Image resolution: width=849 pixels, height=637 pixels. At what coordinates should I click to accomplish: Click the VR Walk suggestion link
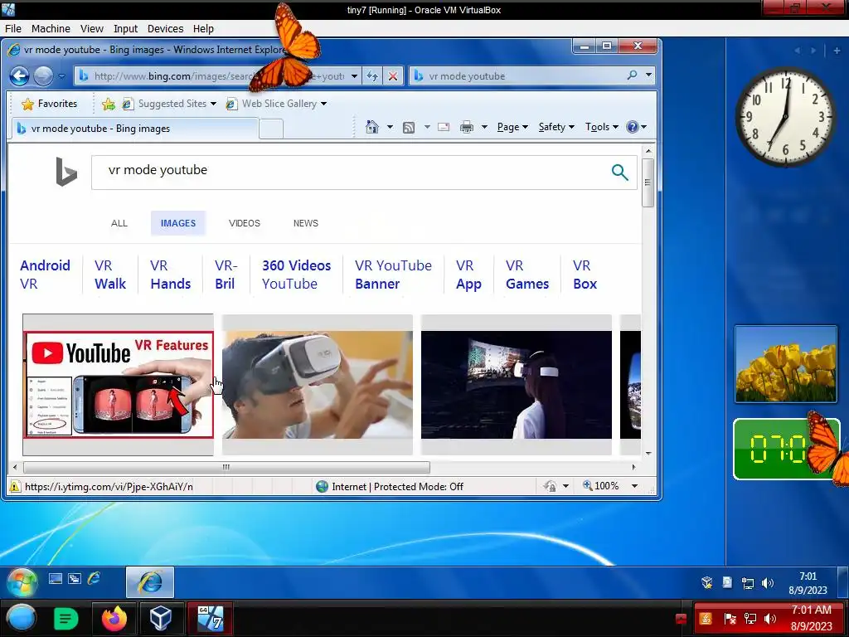point(110,274)
